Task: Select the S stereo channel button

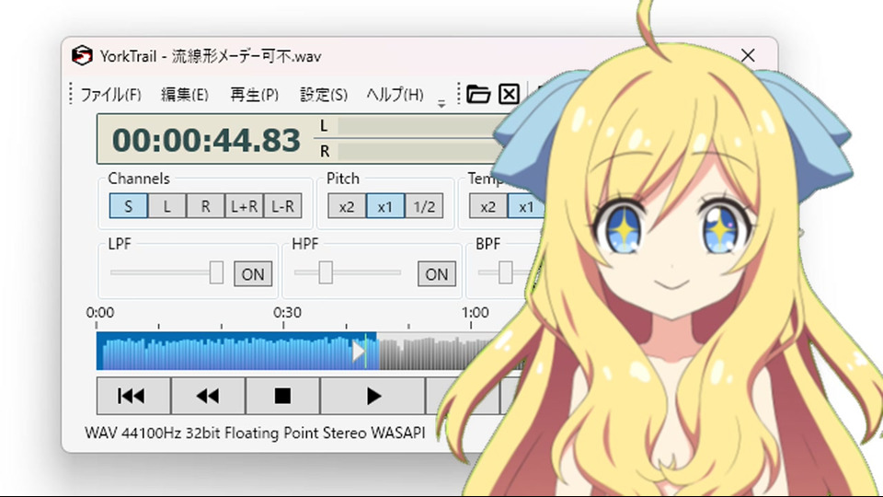Action: click(129, 206)
